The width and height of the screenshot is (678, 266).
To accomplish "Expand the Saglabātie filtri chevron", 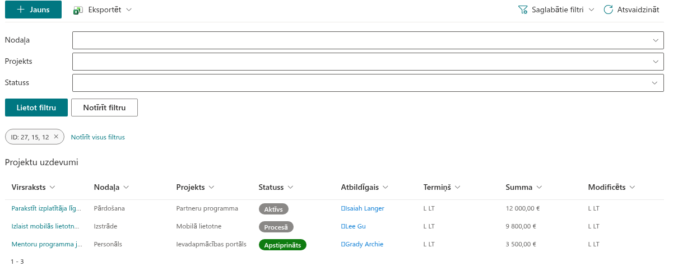I will [x=591, y=10].
